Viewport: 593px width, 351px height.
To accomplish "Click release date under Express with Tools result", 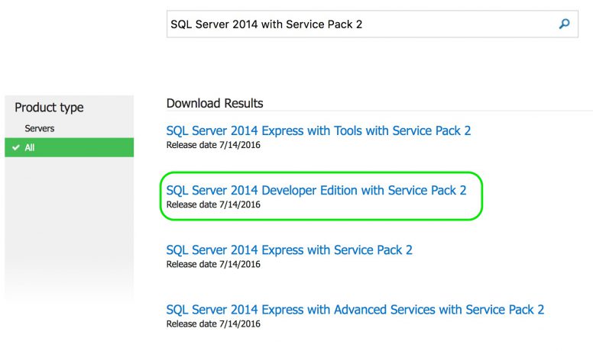I will (x=213, y=145).
